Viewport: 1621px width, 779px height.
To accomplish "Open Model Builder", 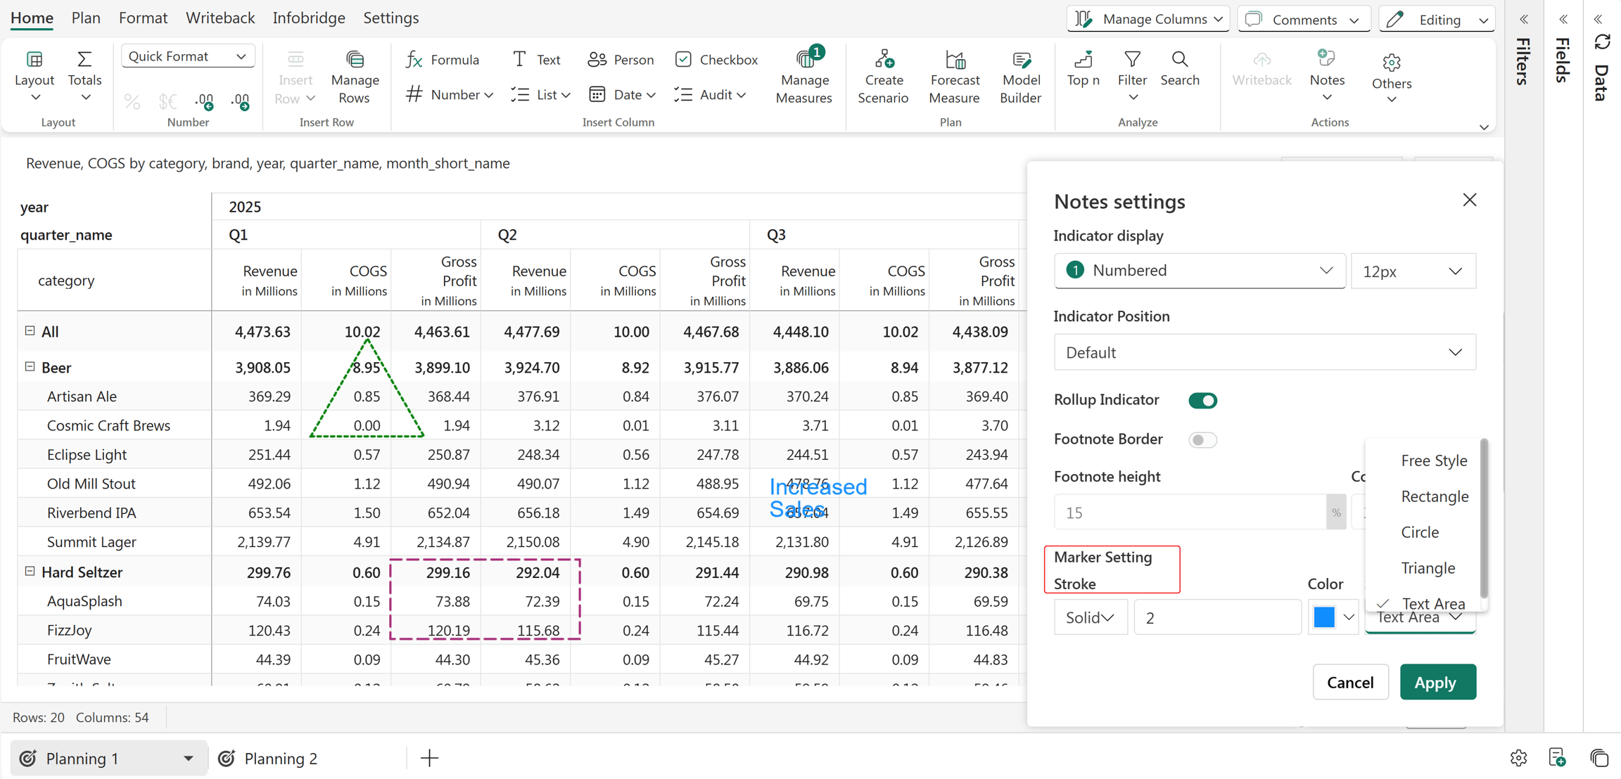I will [x=1020, y=77].
